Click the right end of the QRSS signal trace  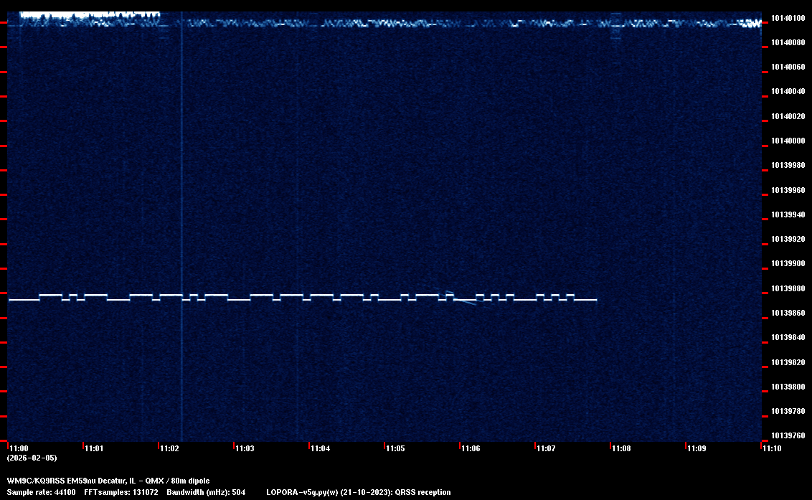coord(595,300)
